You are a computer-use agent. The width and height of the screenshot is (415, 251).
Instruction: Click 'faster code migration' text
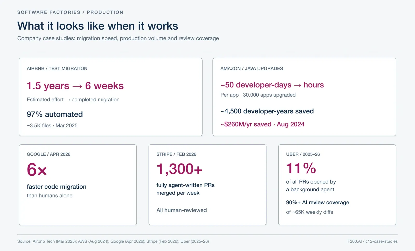click(57, 187)
